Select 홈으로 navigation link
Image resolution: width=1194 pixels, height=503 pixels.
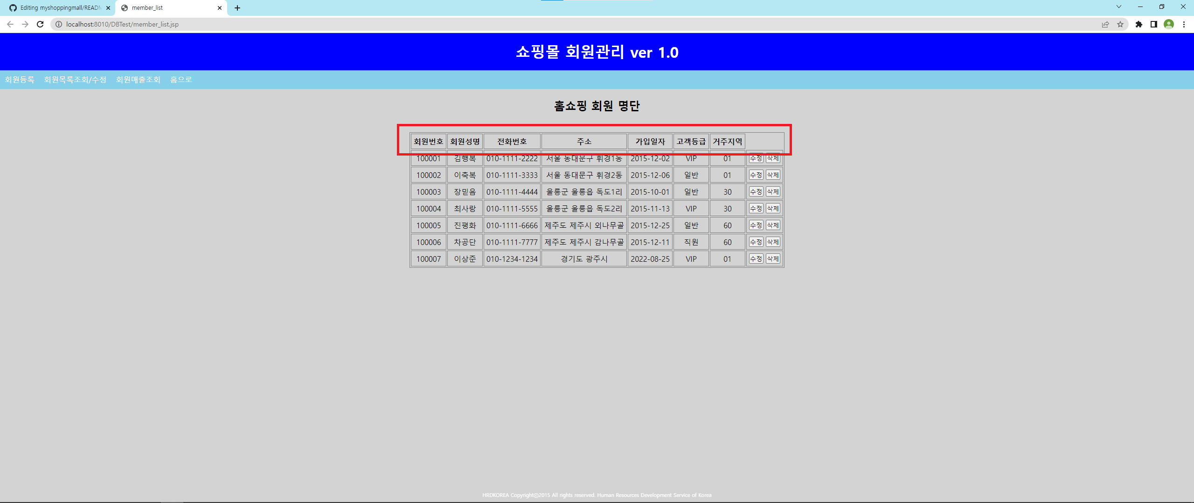tap(181, 79)
